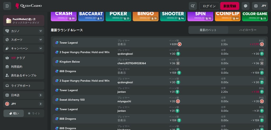
Task: Open the 利用規約 menu item
Action: point(24,67)
